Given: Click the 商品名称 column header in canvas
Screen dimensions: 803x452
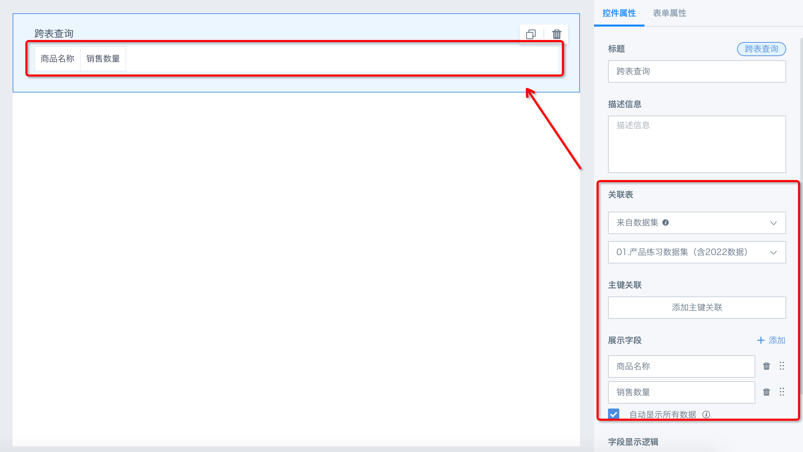Looking at the screenshot, I should point(58,59).
